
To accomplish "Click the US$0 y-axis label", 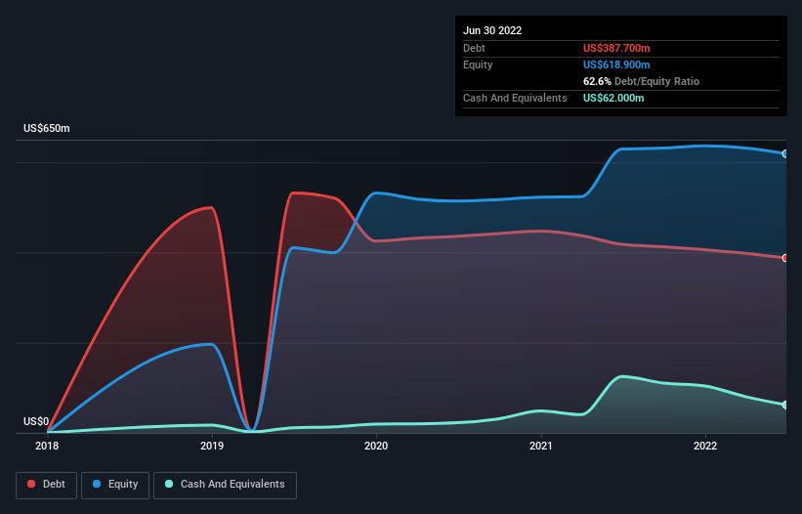I will pyautogui.click(x=36, y=421).
